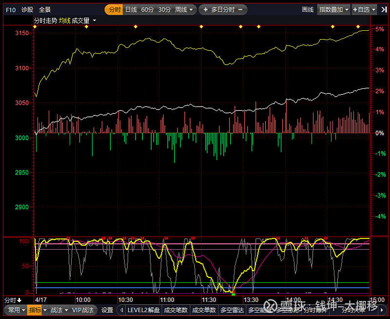Open the 自选 dropdown menu
390x319 pixels.
pos(364,10)
